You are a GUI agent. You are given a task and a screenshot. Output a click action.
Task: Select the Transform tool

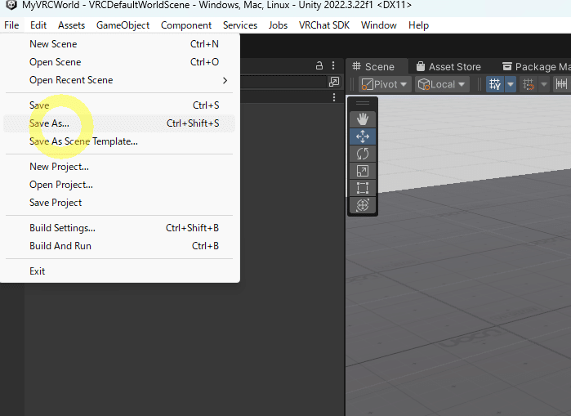[x=363, y=204]
